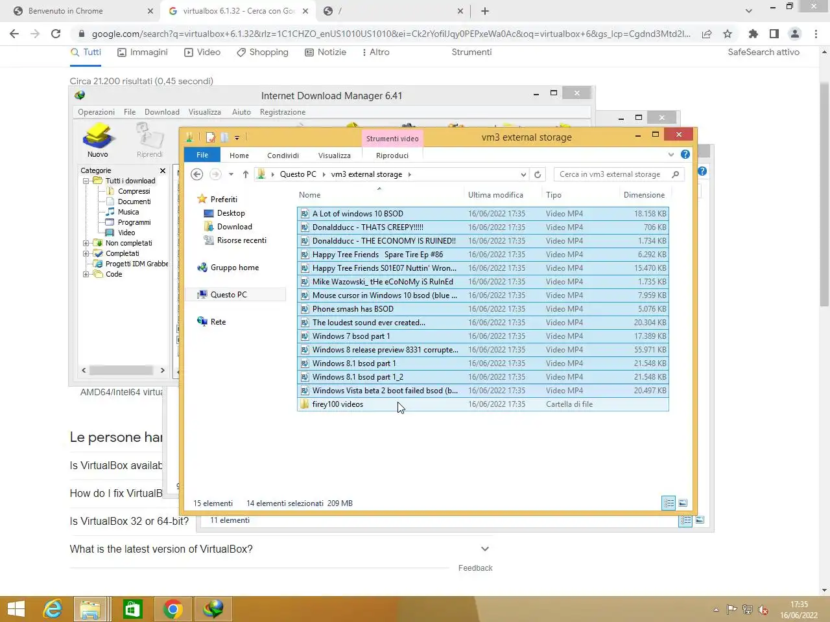Screen dimensions: 830x622
Task: Bookmark this page with the star icon
Action: coord(728,34)
